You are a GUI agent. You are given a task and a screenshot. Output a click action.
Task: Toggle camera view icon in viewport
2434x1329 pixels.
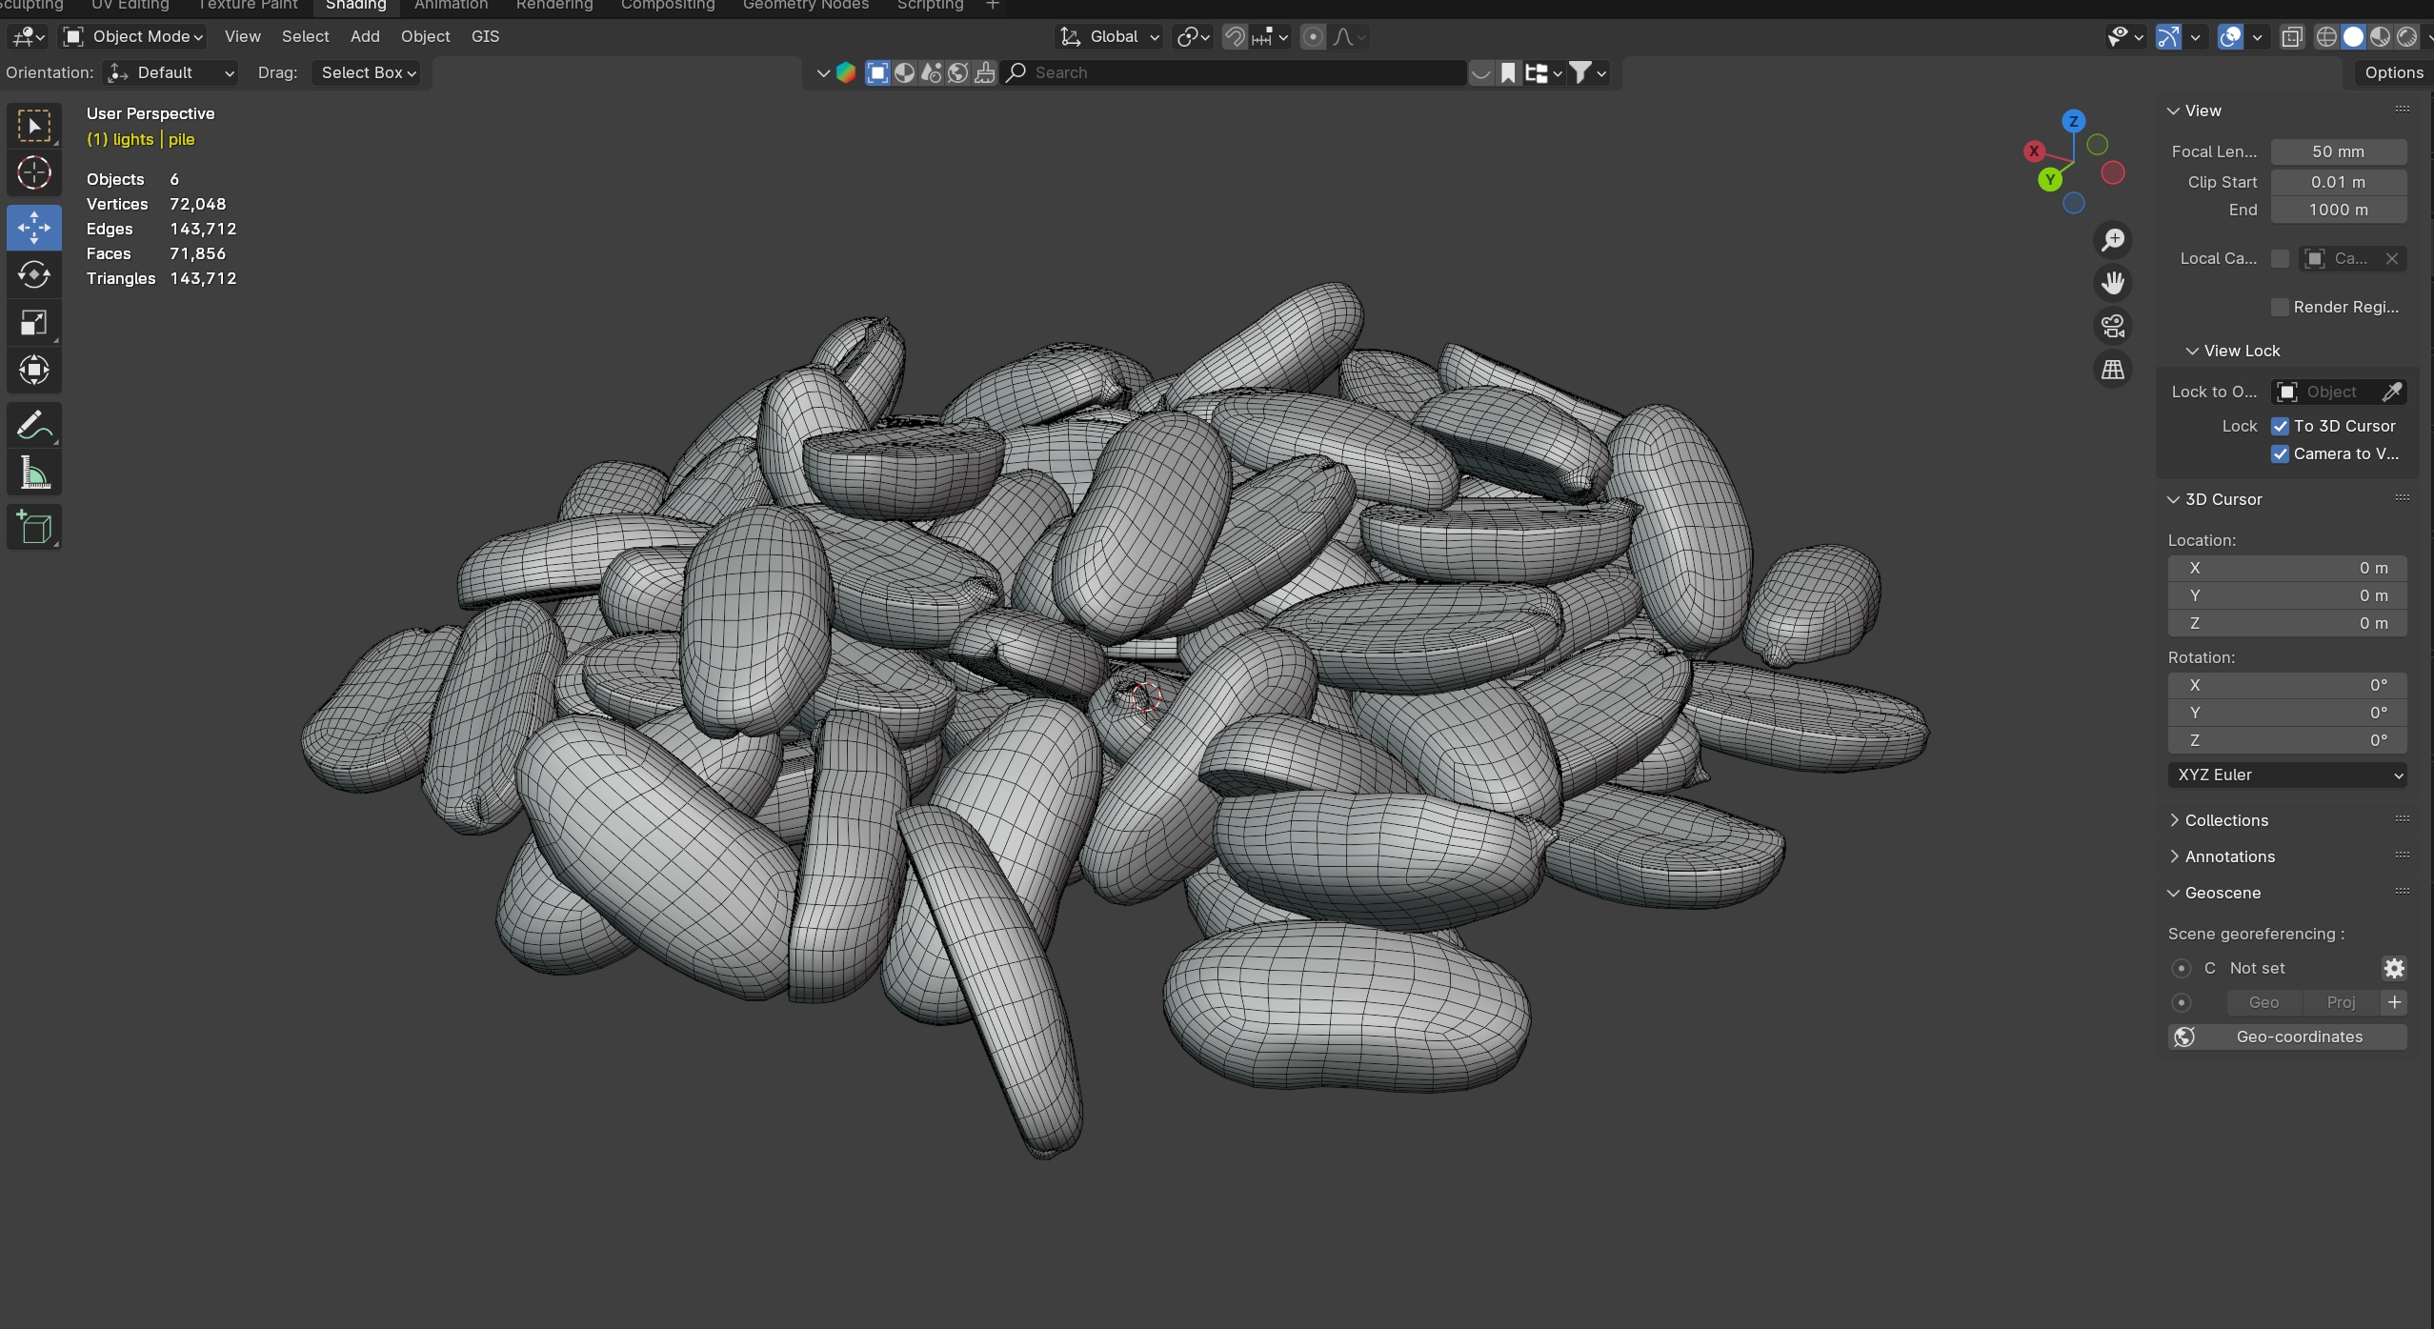click(2113, 326)
